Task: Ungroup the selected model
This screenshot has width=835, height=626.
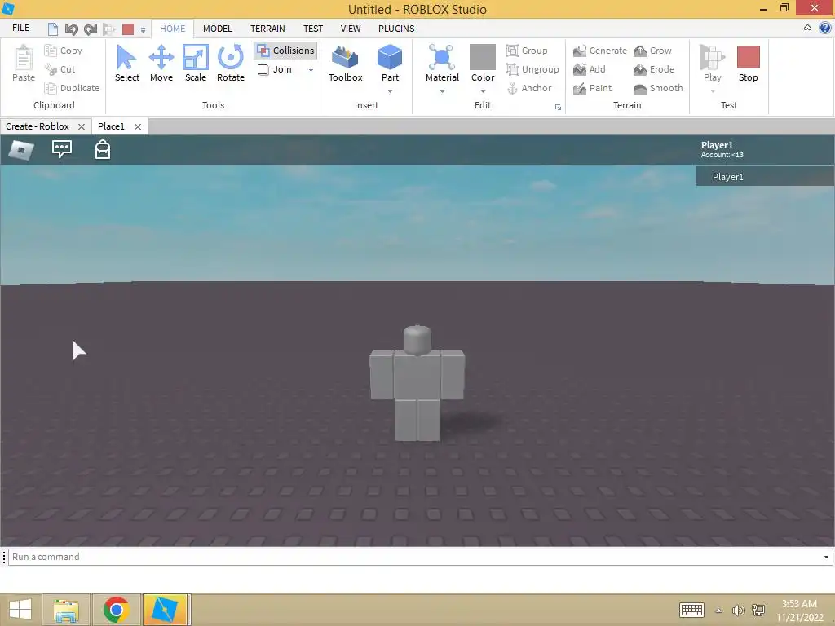Action: [x=532, y=69]
